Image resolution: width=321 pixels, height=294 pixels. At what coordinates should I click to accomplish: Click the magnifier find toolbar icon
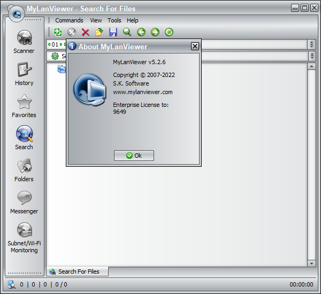pyautogui.click(x=127, y=32)
